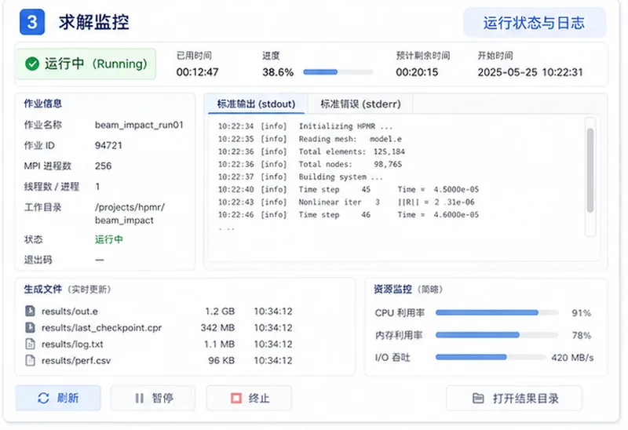The height and width of the screenshot is (430, 628).
Task: Switch to the 标准错误 (stderr) tab
Action: click(360, 104)
